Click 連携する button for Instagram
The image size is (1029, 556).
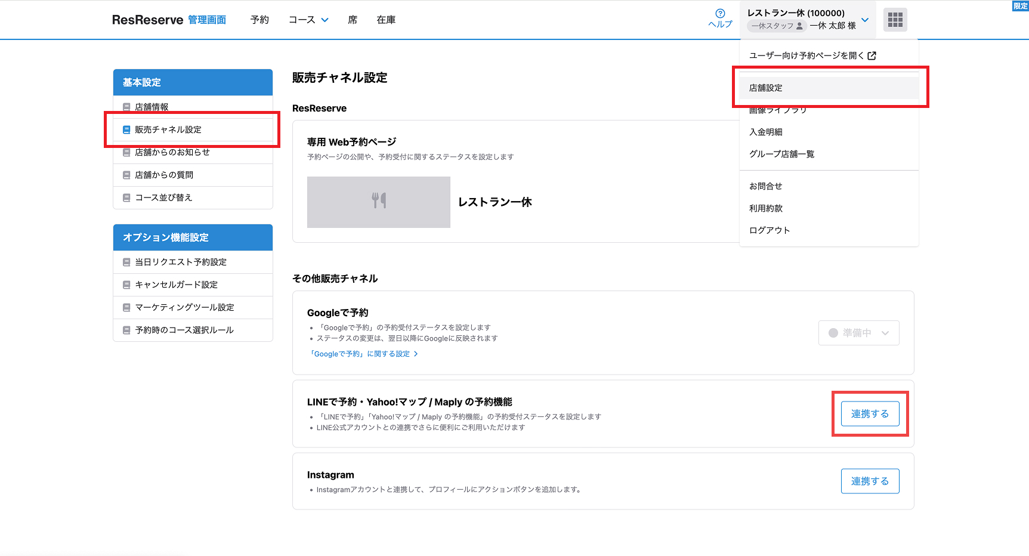(870, 481)
